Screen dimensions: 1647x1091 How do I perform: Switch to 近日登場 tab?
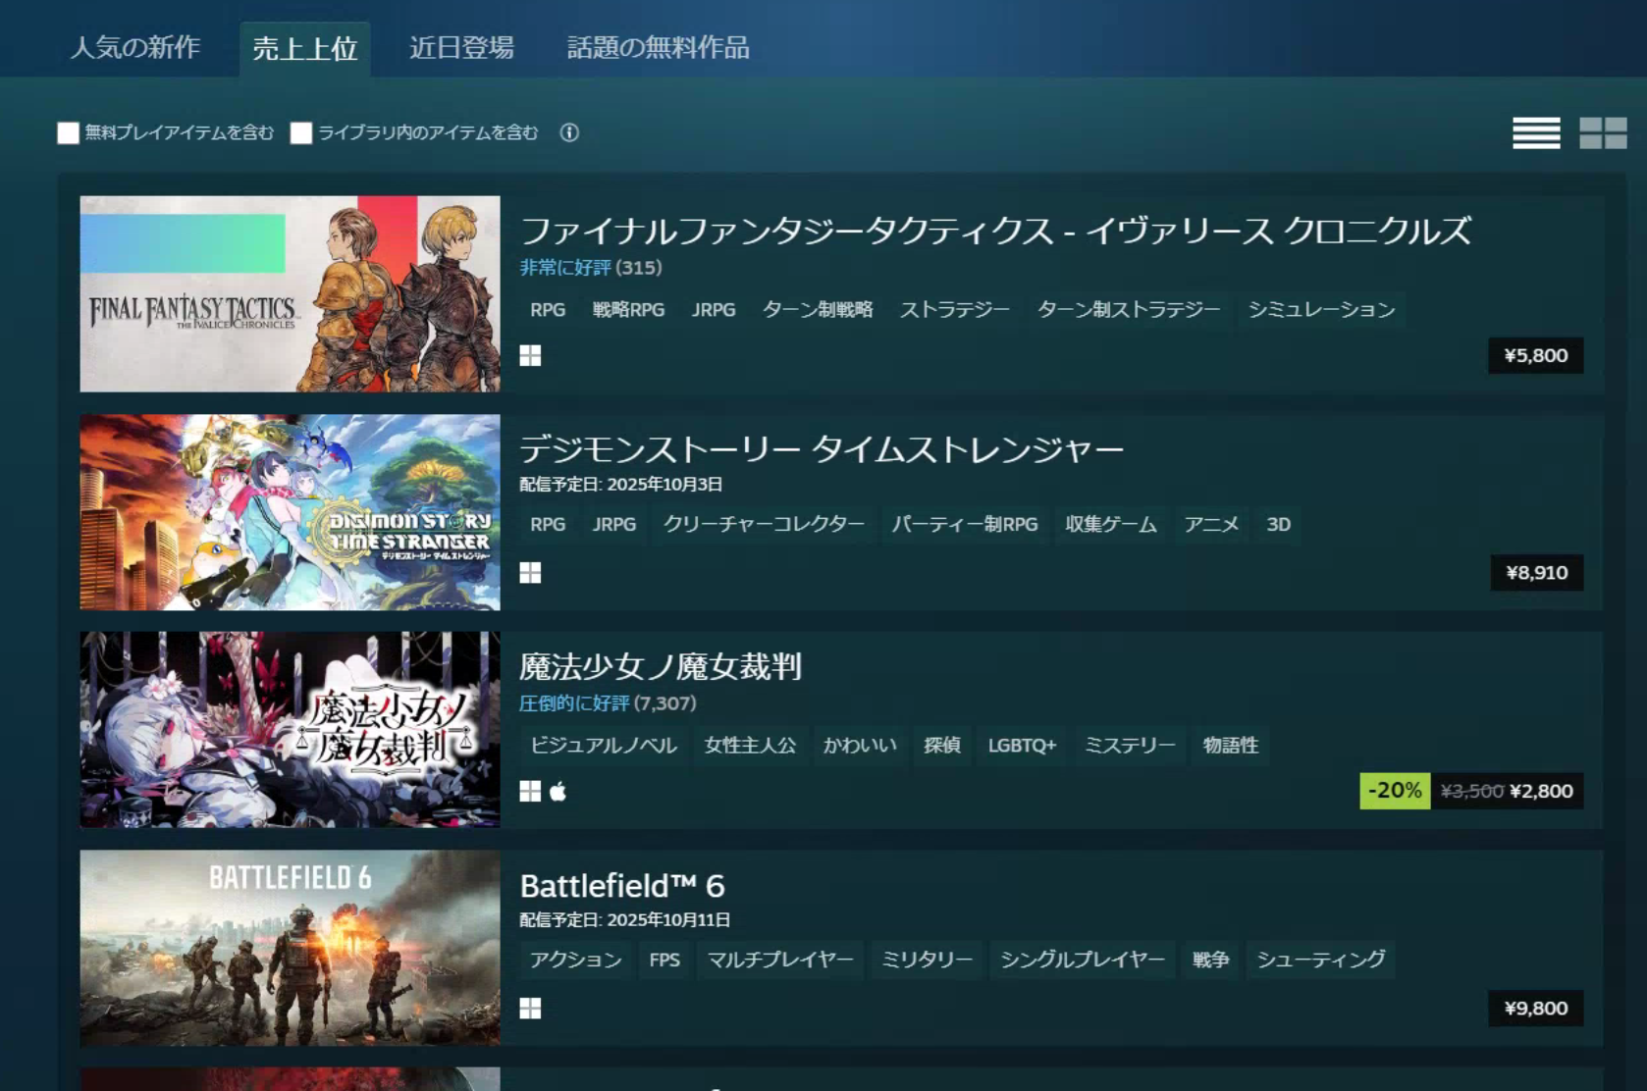[x=461, y=48]
